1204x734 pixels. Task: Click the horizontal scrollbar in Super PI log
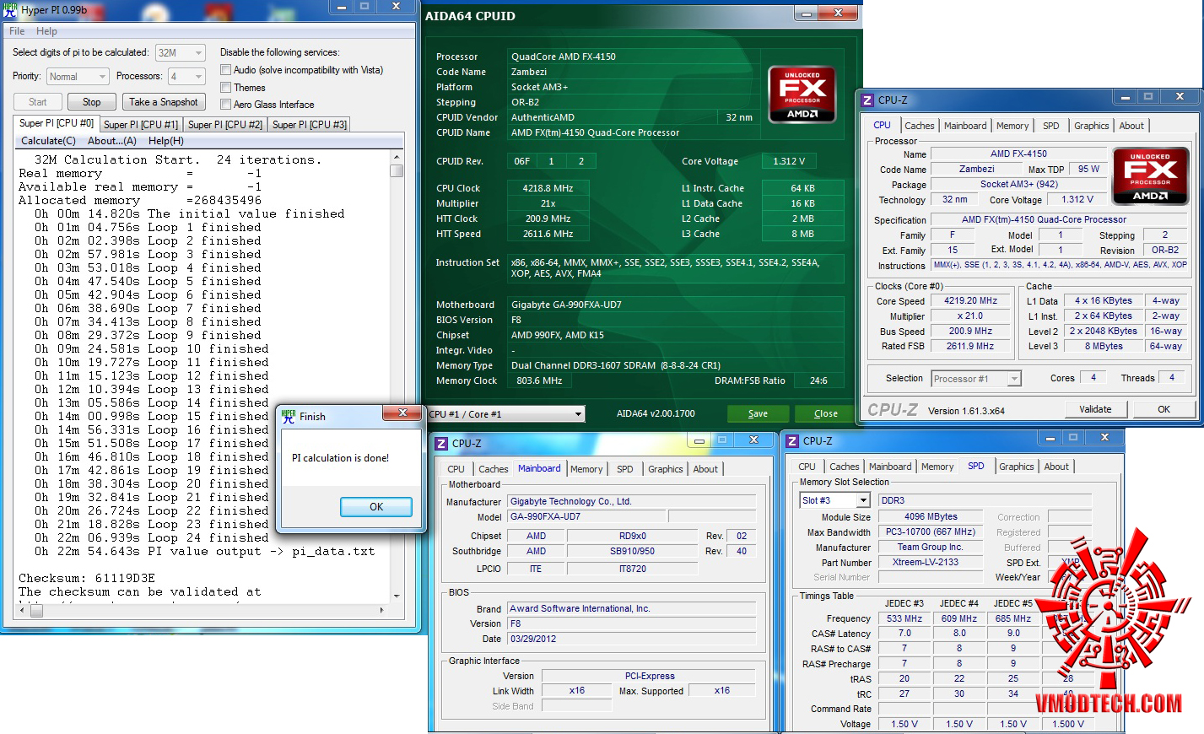tap(202, 610)
